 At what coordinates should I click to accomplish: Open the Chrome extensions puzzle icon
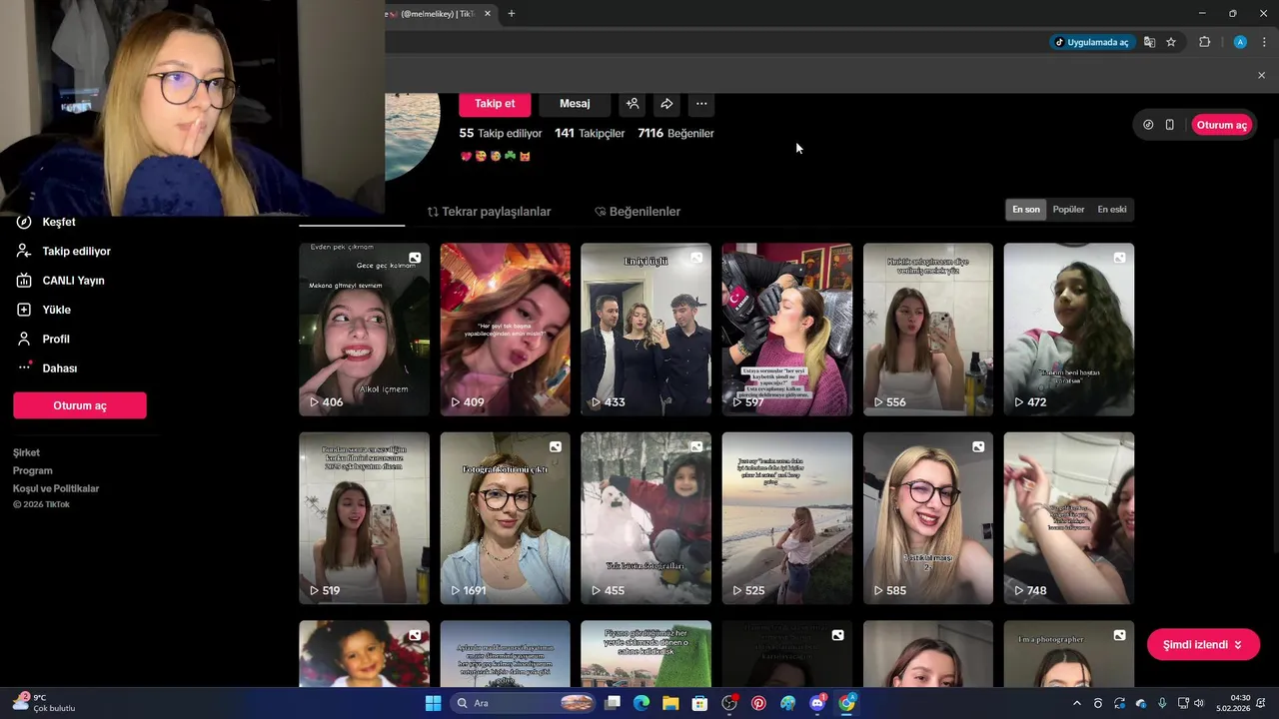(x=1204, y=42)
